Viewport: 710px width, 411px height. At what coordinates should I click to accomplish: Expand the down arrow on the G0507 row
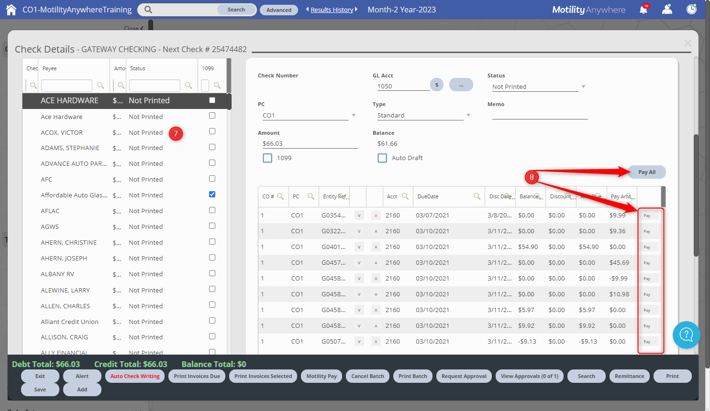coord(359,342)
